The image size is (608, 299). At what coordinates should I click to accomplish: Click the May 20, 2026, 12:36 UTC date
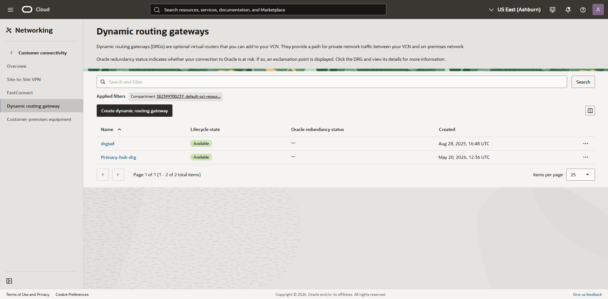[x=464, y=157]
